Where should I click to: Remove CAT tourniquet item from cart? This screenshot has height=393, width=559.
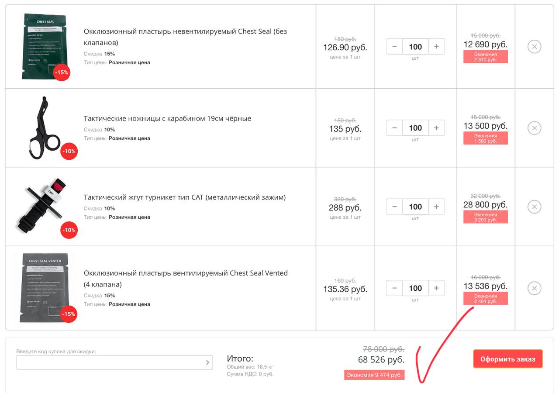click(x=534, y=207)
